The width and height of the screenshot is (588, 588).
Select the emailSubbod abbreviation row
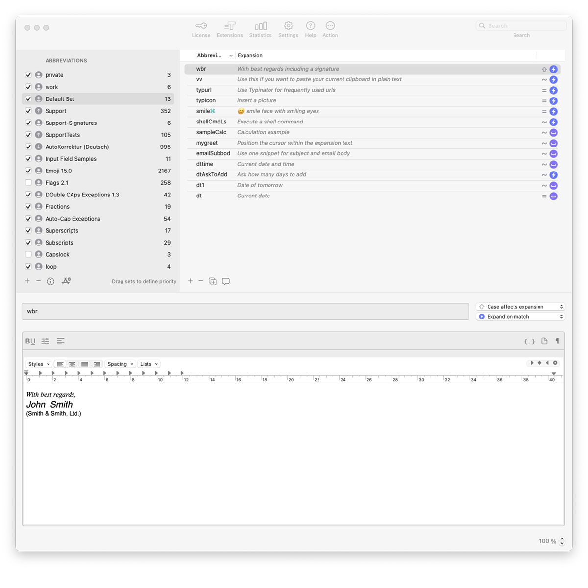[x=372, y=153]
